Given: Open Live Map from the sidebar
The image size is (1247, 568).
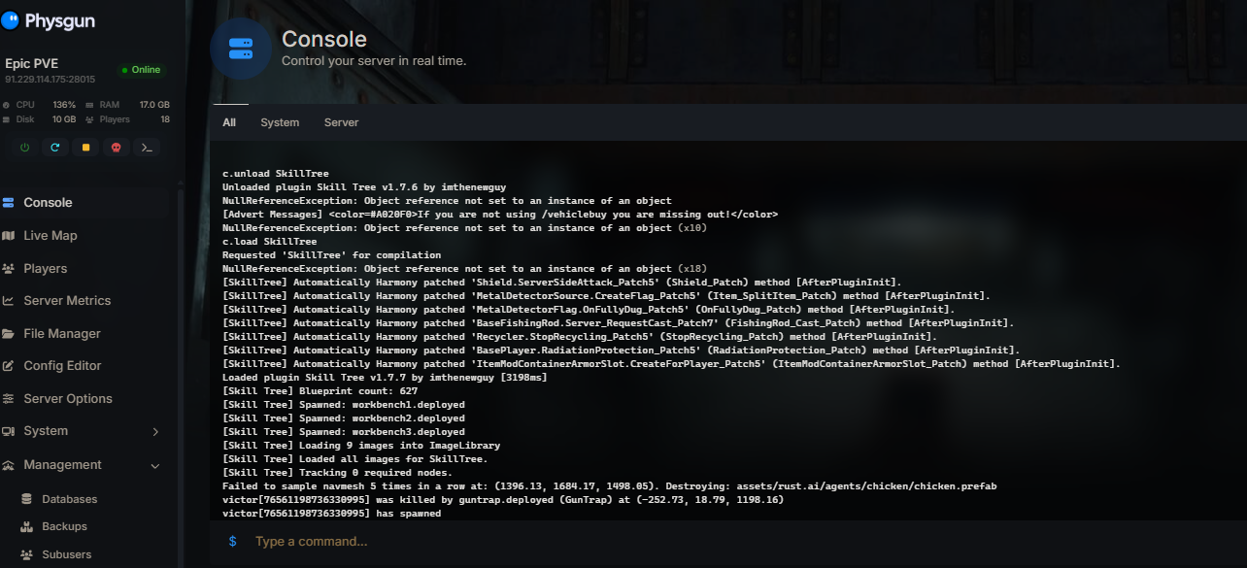Looking at the screenshot, I should (x=50, y=236).
